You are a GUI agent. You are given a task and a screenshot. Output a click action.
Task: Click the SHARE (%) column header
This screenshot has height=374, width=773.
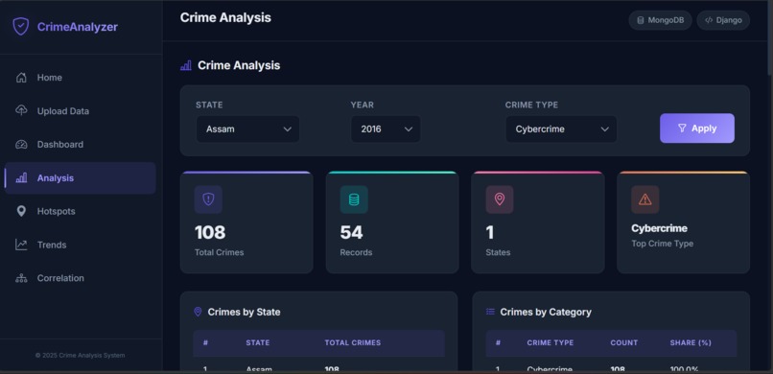point(691,342)
